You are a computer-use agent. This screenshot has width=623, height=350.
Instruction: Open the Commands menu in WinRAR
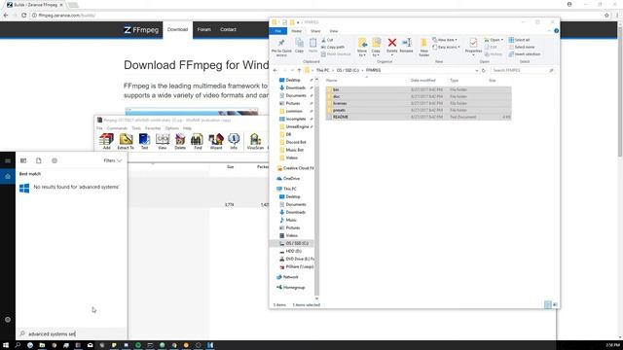[x=117, y=128]
